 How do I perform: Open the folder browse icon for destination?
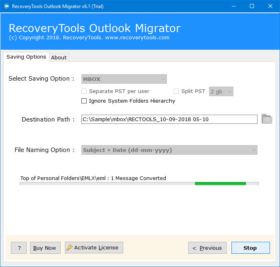click(267, 119)
